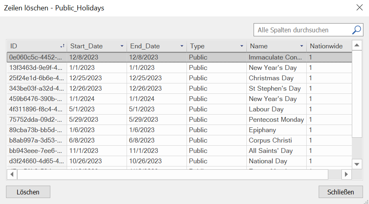Click the 'St Stephen's Day' name cell
Image resolution: width=369 pixels, height=204 pixels.
point(276,89)
